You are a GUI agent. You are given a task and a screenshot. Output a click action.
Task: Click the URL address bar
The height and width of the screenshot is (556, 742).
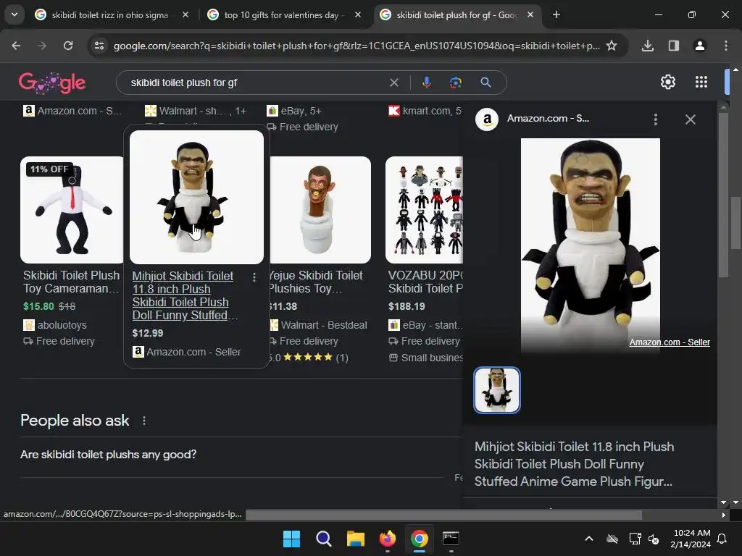357,46
